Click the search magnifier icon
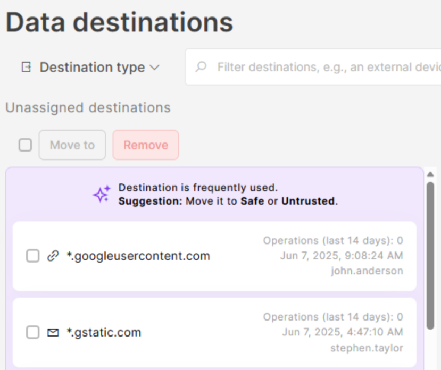This screenshot has width=441, height=370. pyautogui.click(x=201, y=67)
